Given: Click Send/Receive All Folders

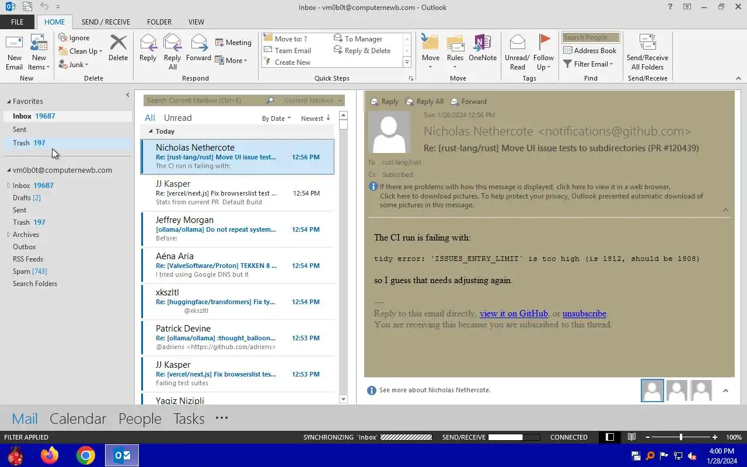Looking at the screenshot, I should coord(647,53).
